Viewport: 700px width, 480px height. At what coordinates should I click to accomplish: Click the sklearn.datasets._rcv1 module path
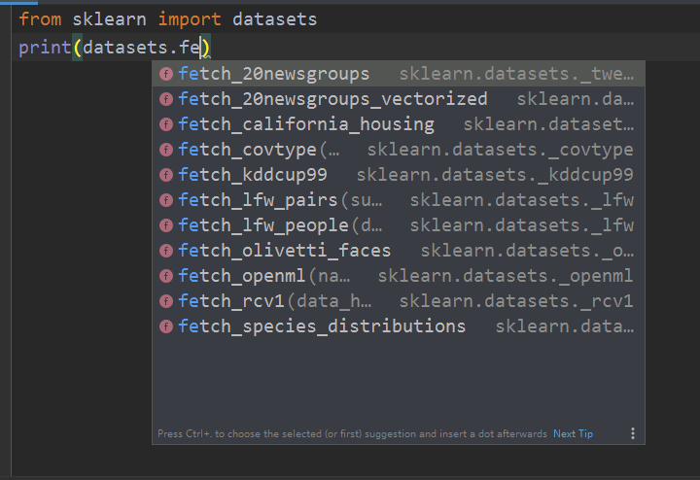pos(516,301)
